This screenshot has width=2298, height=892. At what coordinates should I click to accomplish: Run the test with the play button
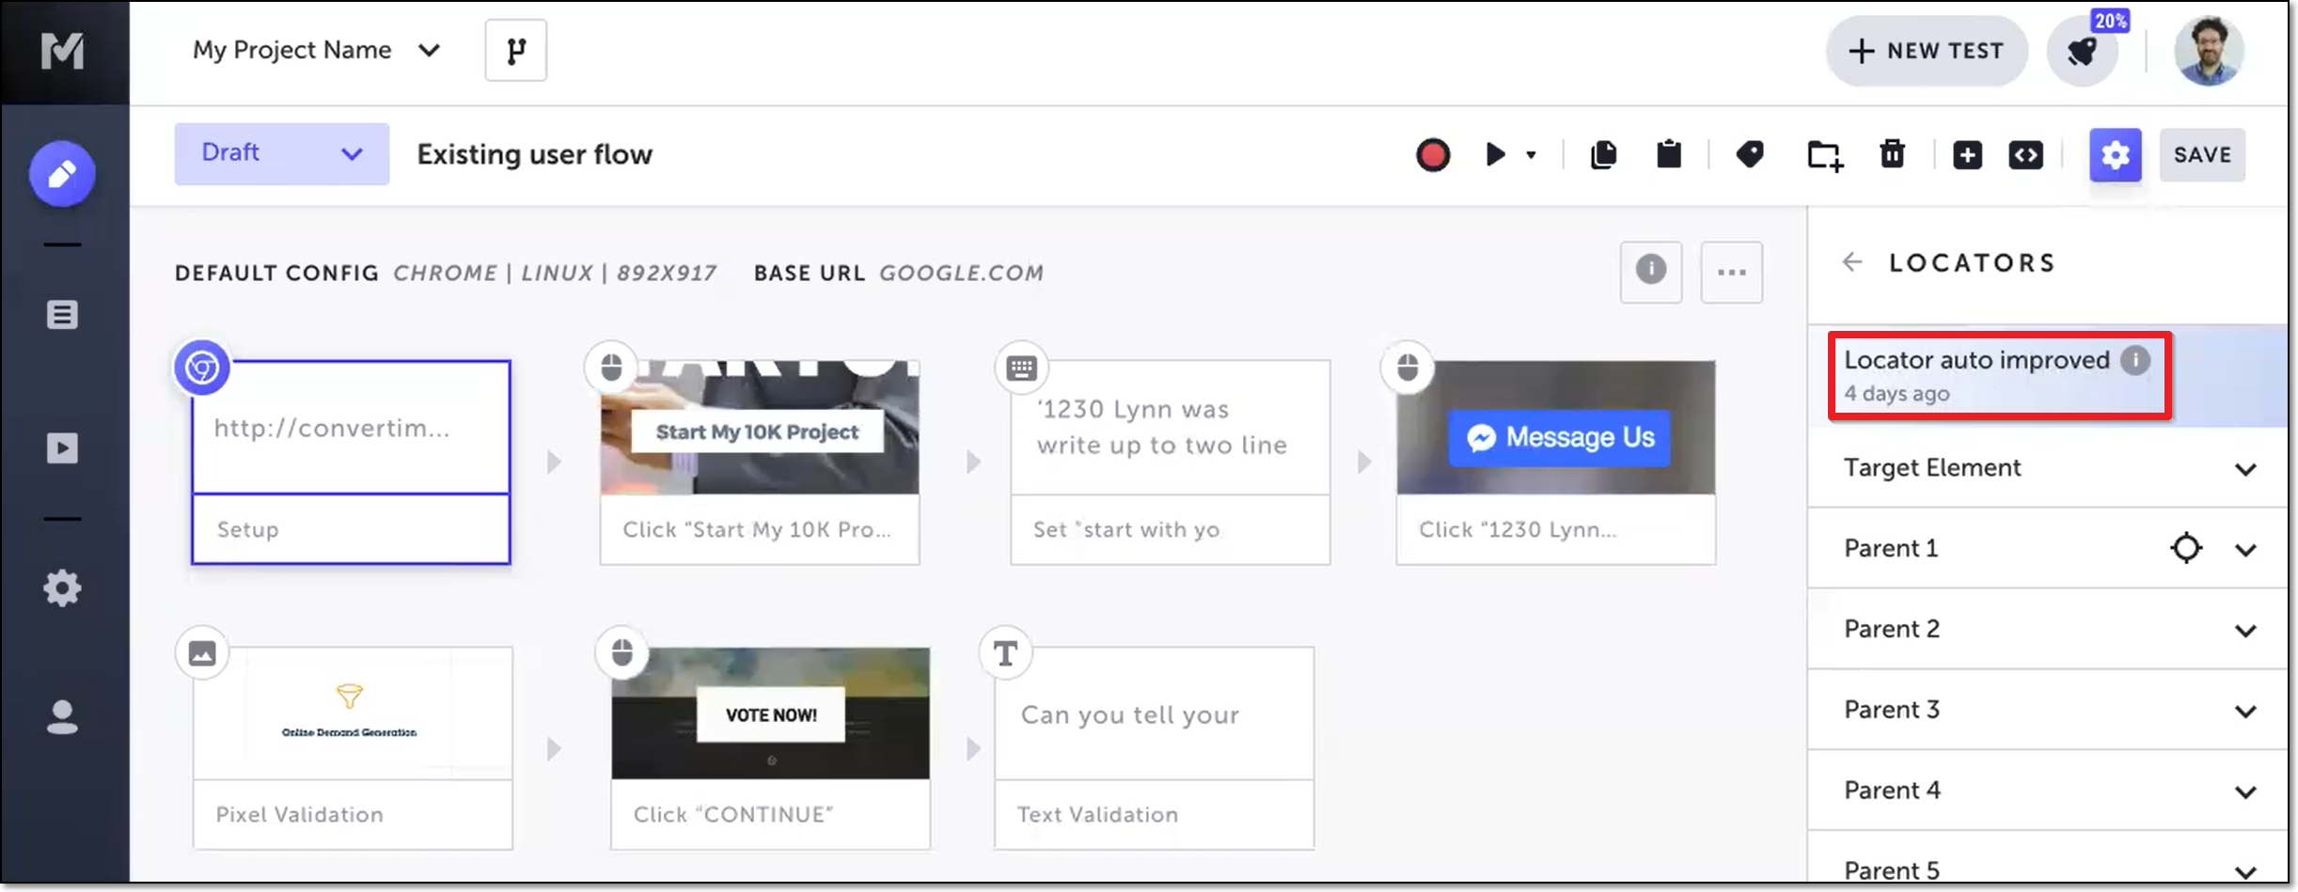click(x=1495, y=154)
